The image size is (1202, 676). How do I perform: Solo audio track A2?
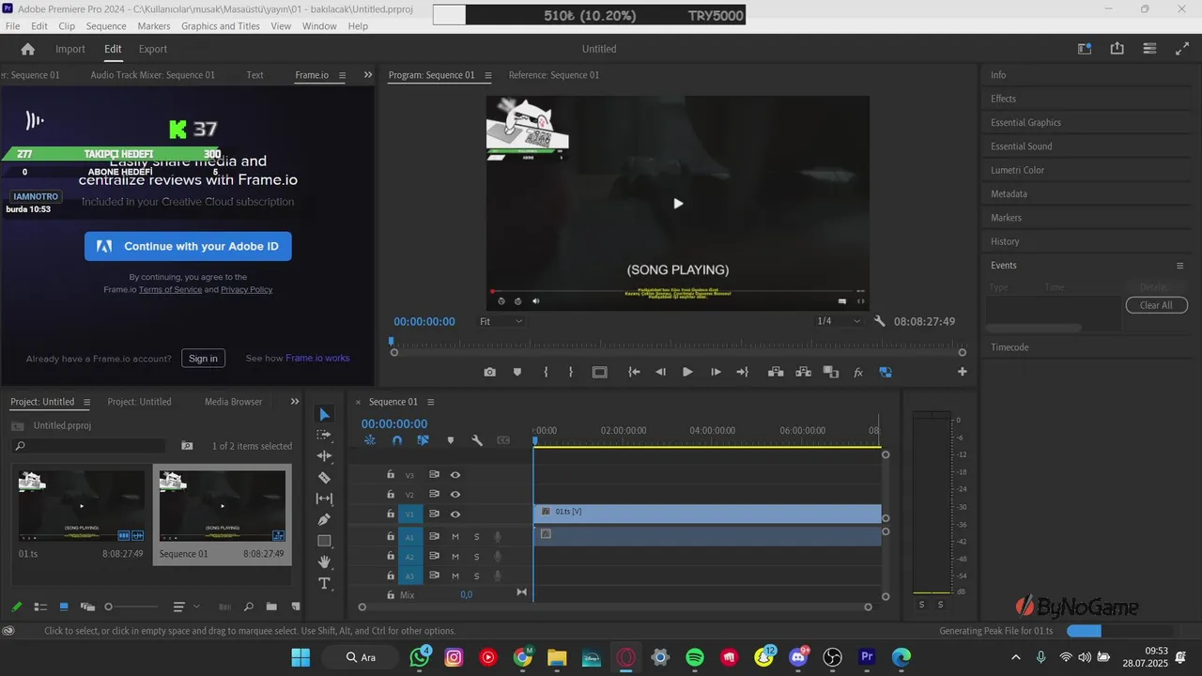(476, 557)
